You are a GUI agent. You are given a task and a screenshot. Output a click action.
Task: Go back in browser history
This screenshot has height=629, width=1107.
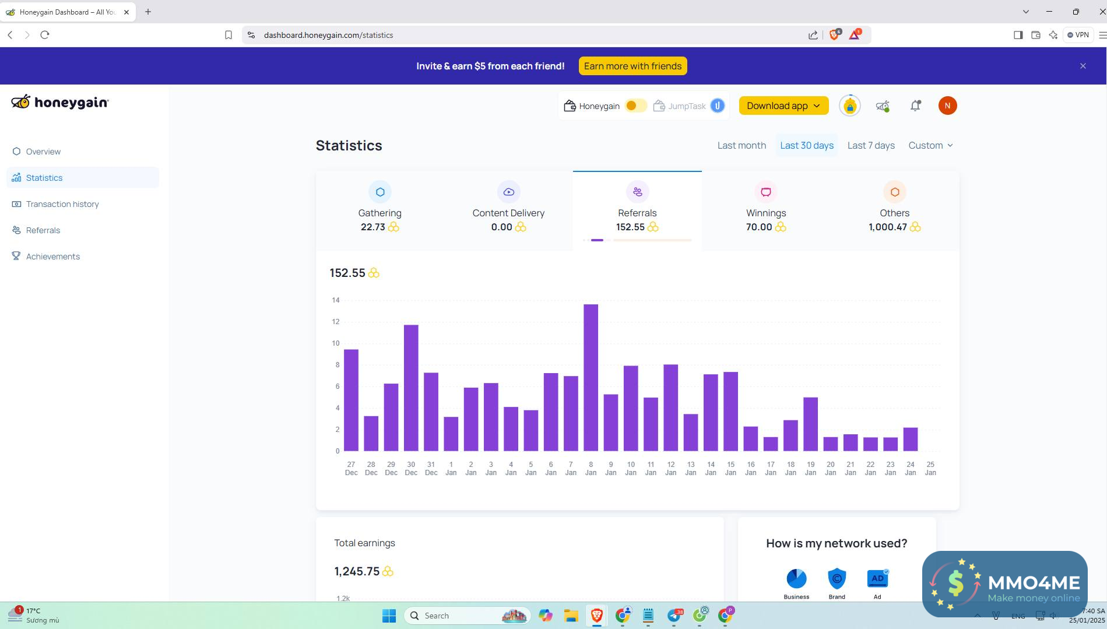[x=10, y=35]
